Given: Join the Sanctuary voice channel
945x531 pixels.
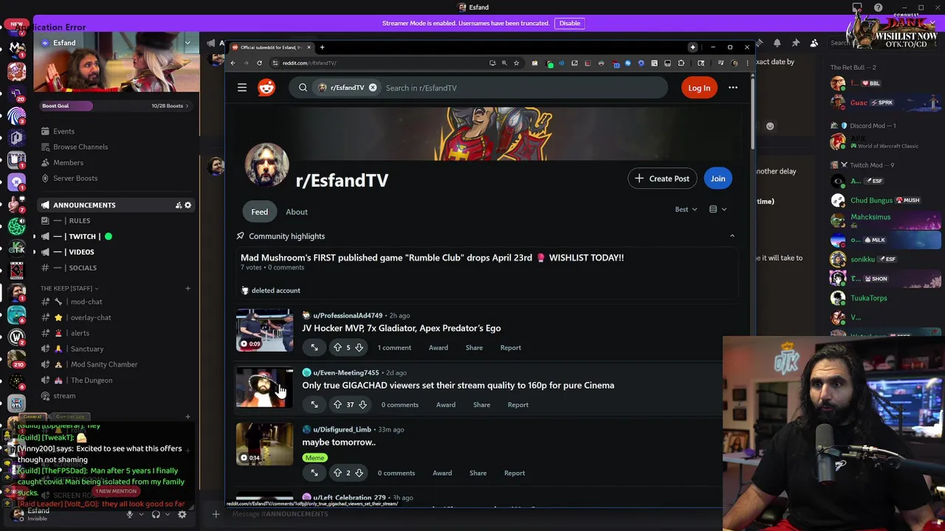Looking at the screenshot, I should [x=87, y=349].
